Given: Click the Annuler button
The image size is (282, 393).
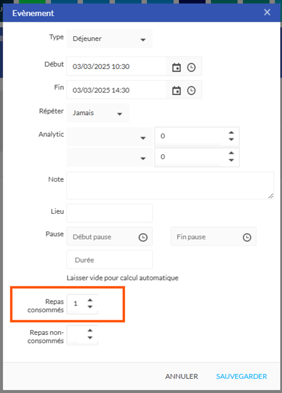Looking at the screenshot, I should [182, 376].
